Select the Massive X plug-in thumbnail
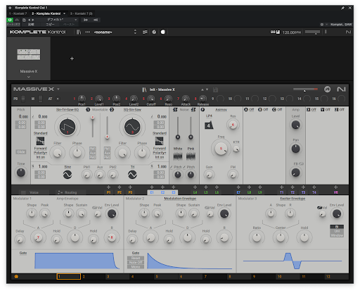This screenshot has height=291, width=360. point(29,55)
